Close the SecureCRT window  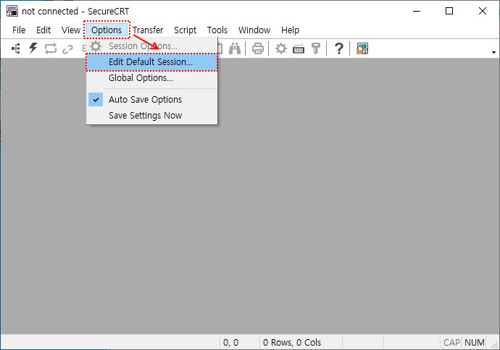point(483,11)
